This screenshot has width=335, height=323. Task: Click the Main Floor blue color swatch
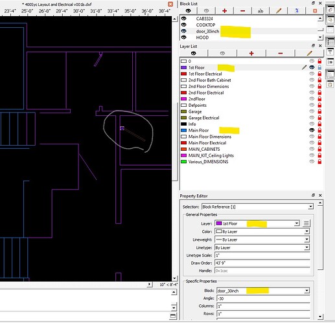(x=183, y=130)
